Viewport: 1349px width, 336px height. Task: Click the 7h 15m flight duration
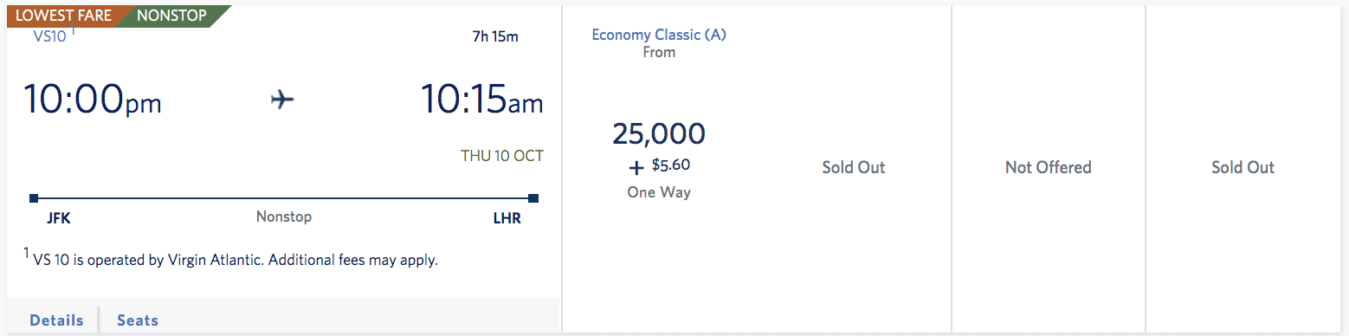(x=495, y=36)
